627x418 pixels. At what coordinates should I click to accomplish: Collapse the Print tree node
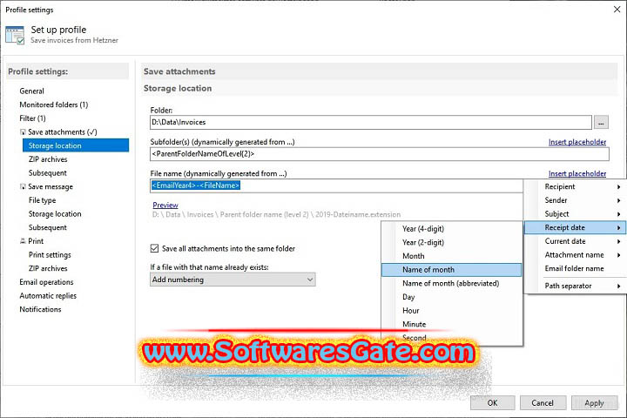pyautogui.click(x=23, y=241)
